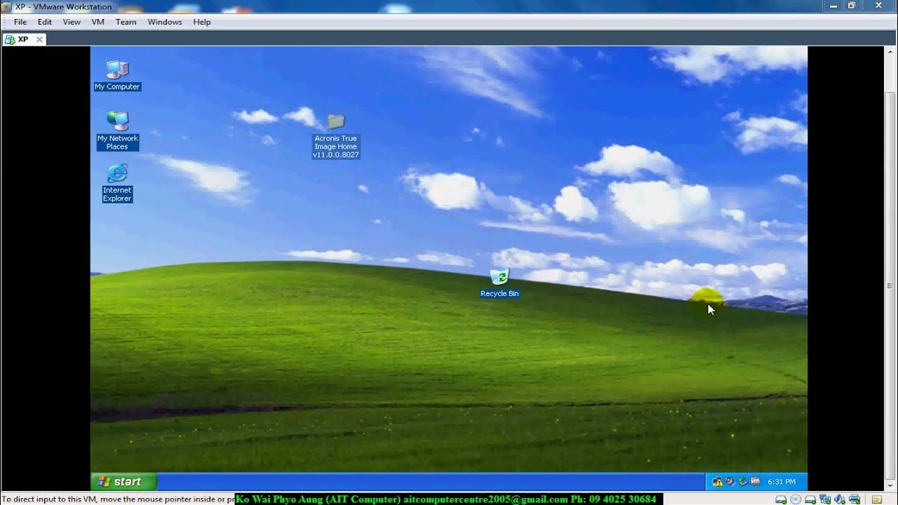Open the Help menu
898x505 pixels.
202,22
